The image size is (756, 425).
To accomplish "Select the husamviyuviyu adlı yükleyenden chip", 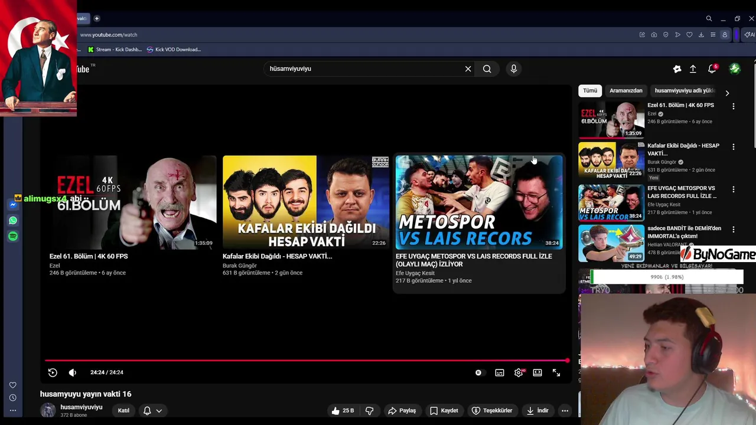I will click(685, 90).
